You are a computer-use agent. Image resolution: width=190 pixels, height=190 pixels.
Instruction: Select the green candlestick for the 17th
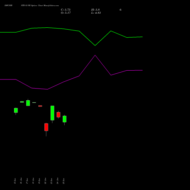click(28, 103)
